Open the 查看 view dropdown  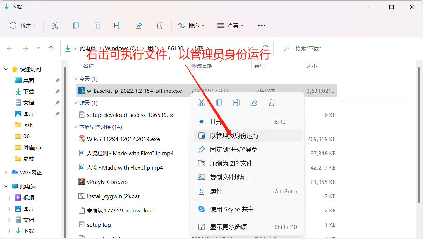pyautogui.click(x=231, y=25)
